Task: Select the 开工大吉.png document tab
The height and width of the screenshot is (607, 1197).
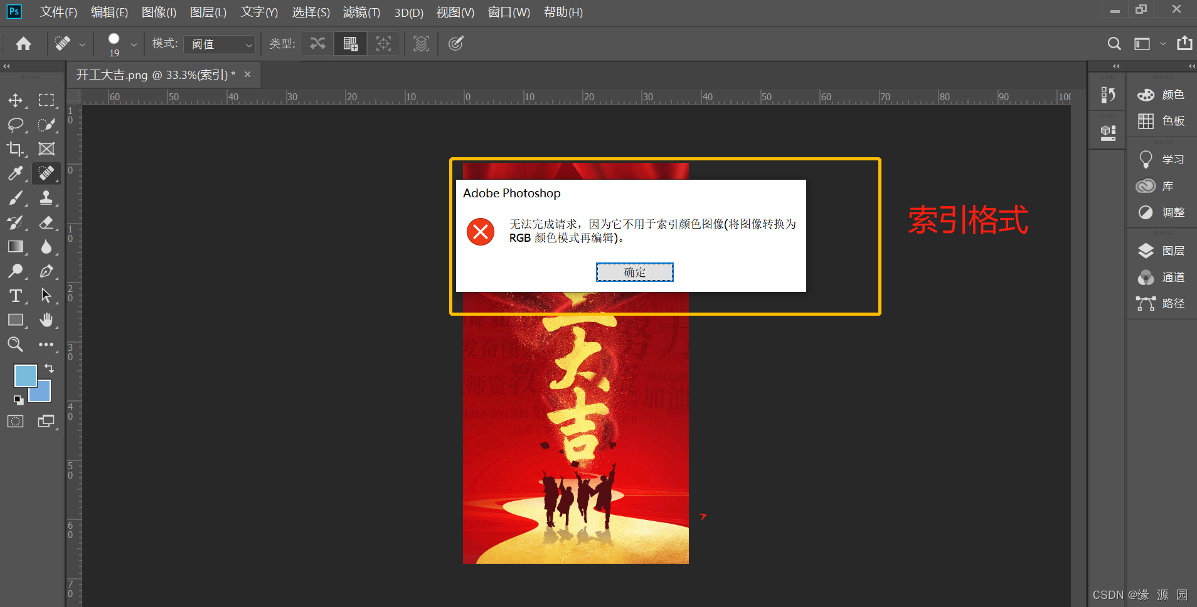Action: coord(156,75)
